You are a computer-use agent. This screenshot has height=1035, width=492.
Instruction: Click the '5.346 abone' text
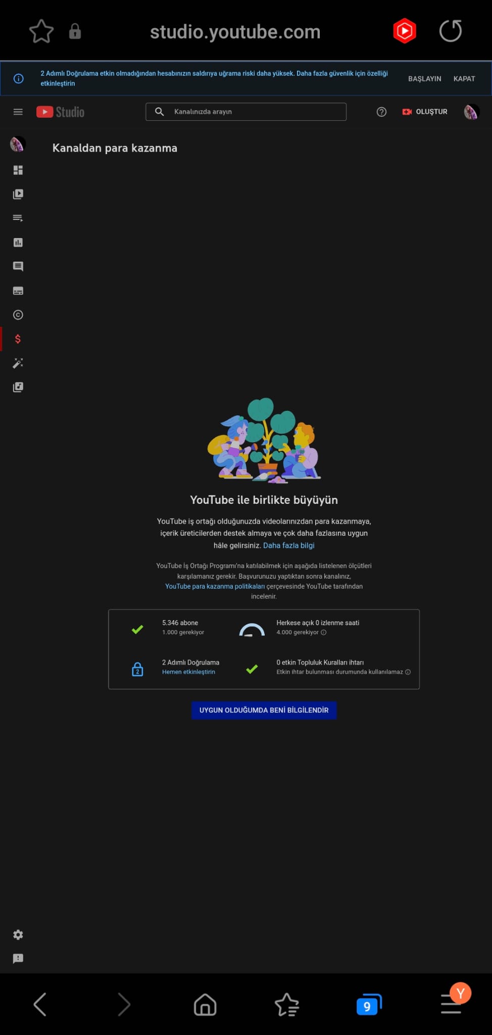click(x=180, y=623)
